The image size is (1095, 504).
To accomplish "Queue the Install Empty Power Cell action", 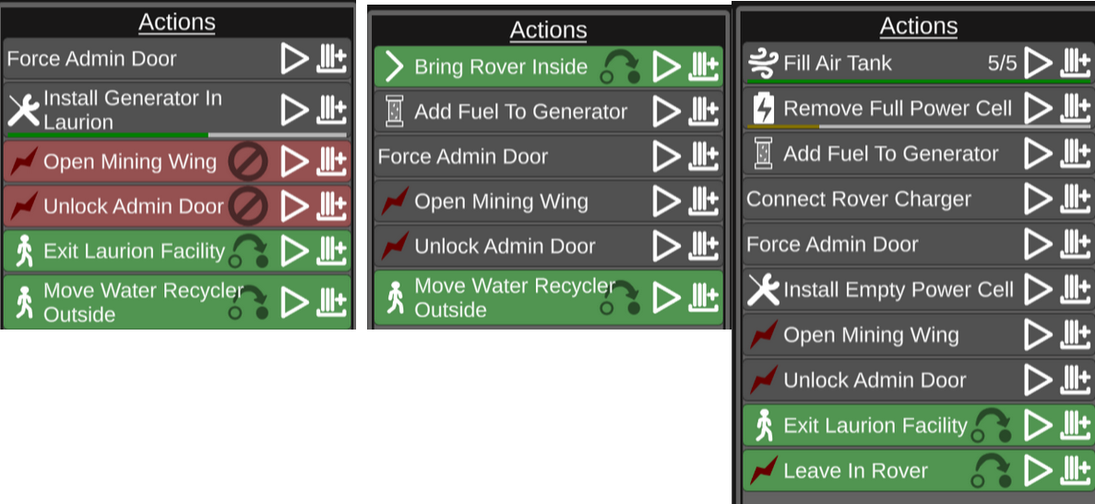I will 1076,290.
